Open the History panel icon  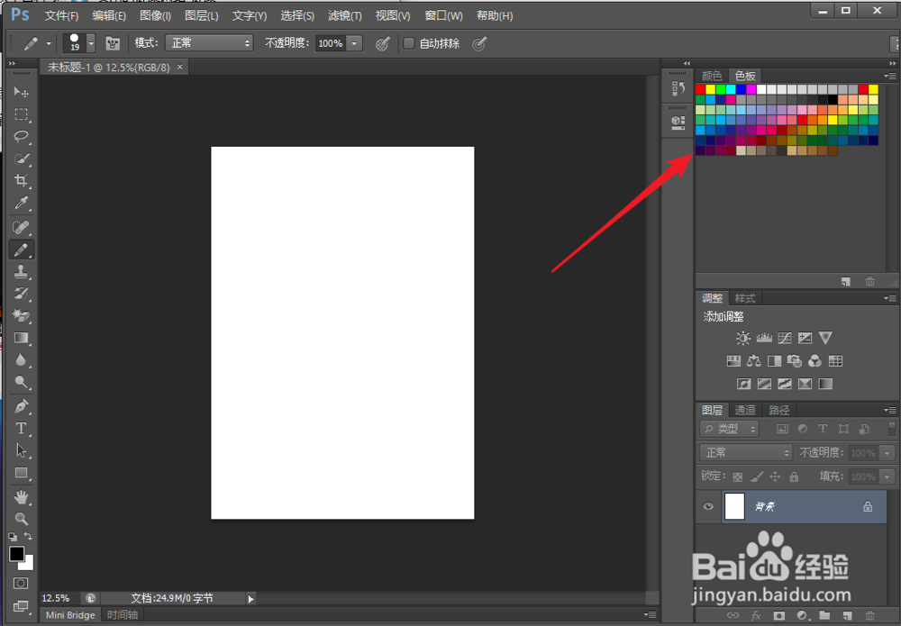678,88
